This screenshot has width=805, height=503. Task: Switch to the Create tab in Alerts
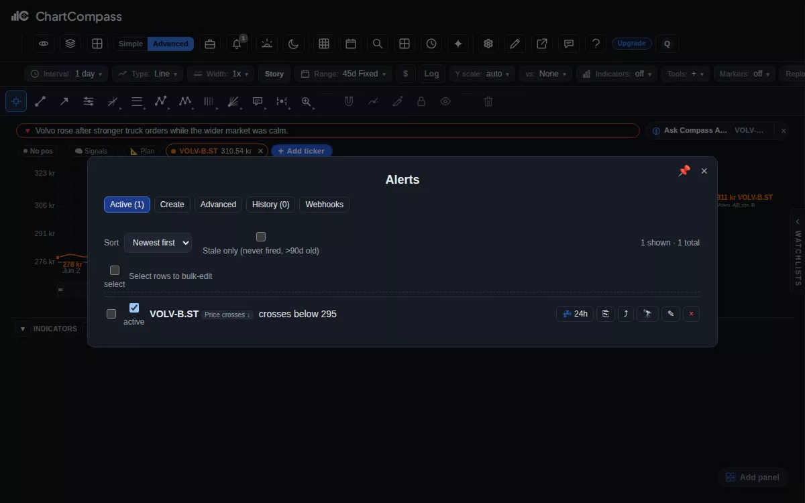coord(172,205)
